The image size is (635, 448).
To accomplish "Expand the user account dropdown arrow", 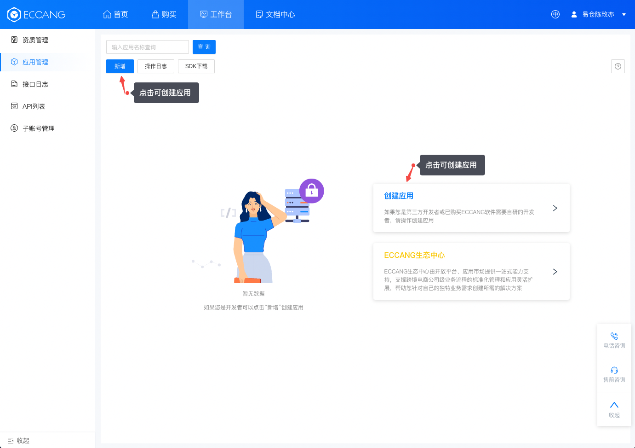I will click(x=624, y=15).
